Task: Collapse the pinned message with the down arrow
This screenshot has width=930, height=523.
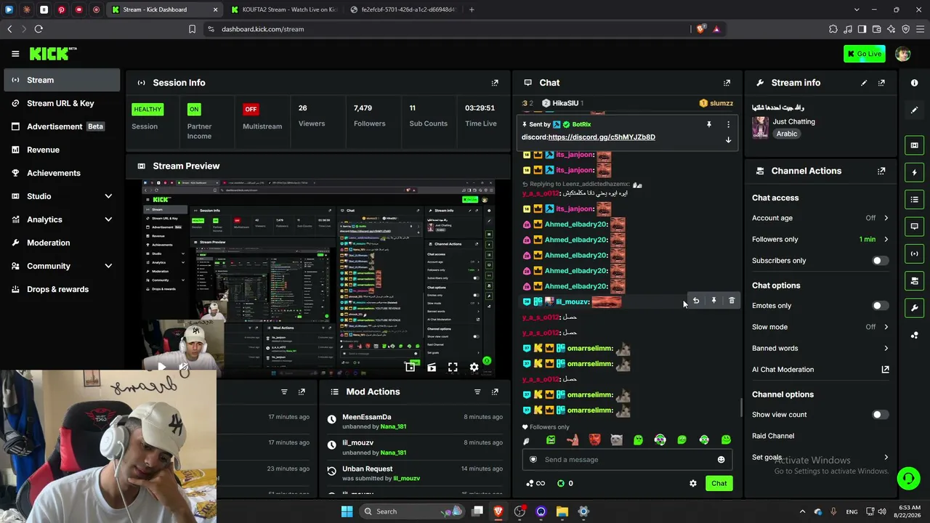Action: pyautogui.click(x=728, y=140)
